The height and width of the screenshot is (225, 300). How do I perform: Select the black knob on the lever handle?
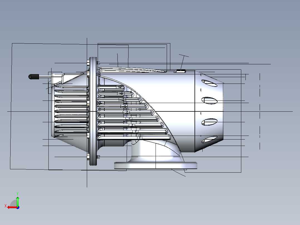click(33, 77)
